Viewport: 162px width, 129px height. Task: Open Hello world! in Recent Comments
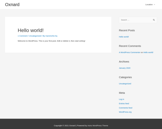tap(148, 52)
